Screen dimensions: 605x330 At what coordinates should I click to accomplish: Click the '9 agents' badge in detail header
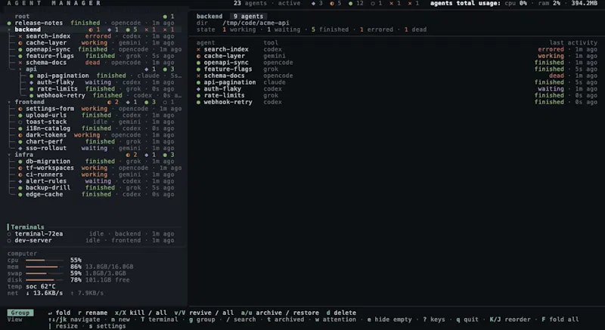point(248,16)
